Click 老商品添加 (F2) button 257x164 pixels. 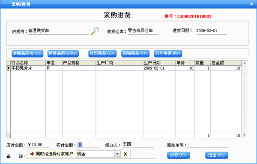(x=27, y=54)
